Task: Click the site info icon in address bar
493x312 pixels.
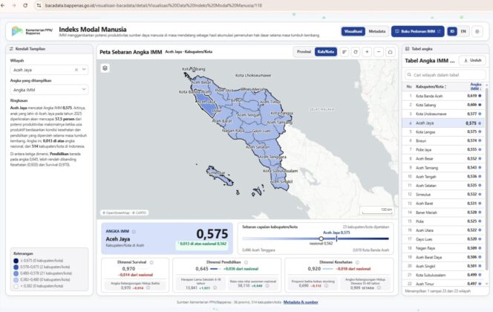Action: [39, 5]
